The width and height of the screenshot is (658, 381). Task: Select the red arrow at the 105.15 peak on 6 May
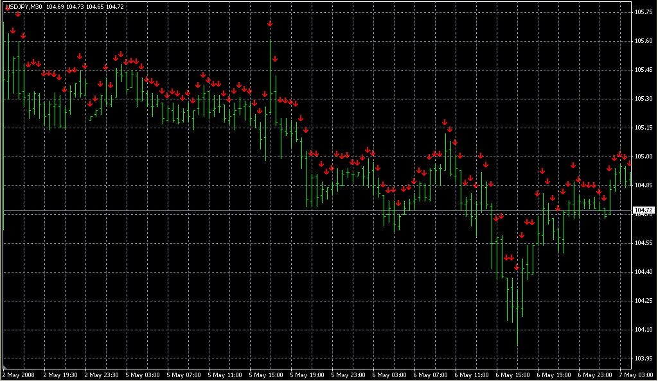coord(444,122)
